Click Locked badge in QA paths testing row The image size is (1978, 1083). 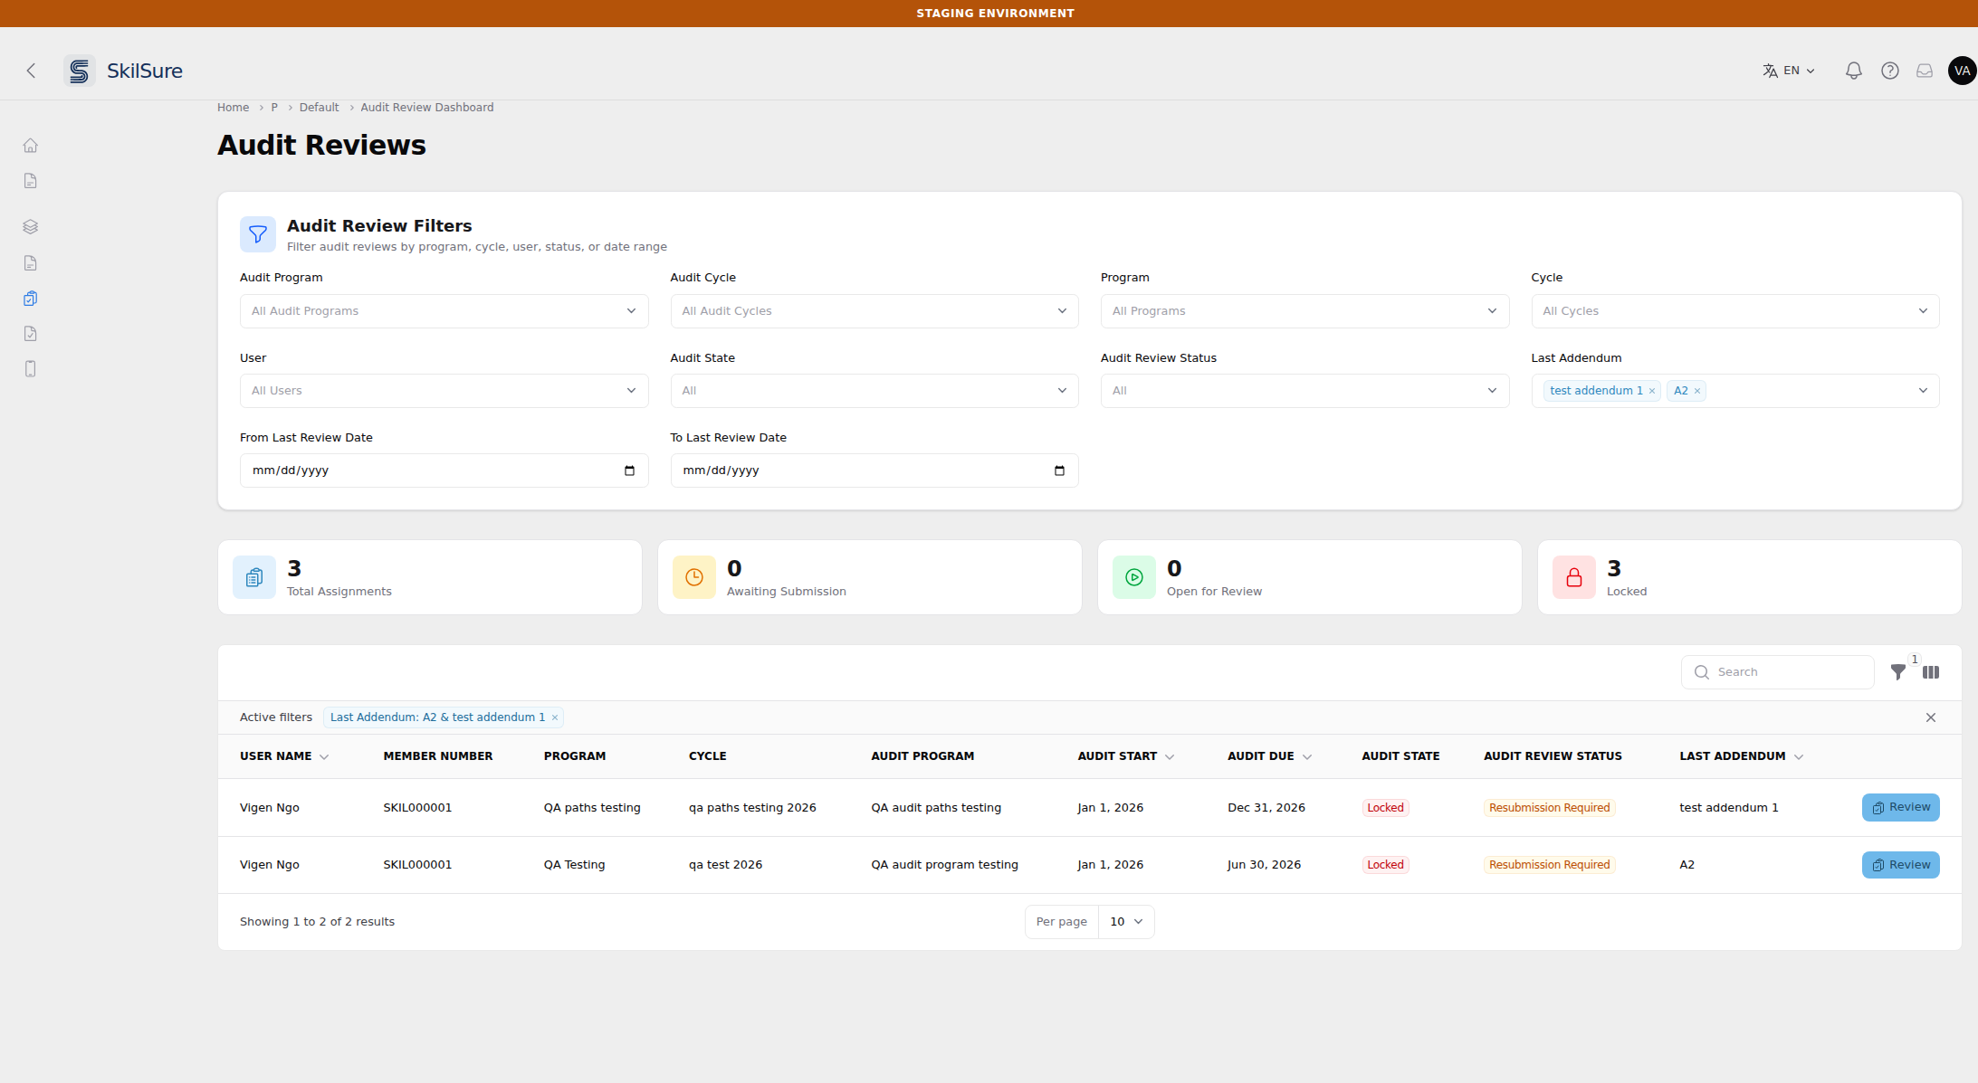click(x=1385, y=808)
